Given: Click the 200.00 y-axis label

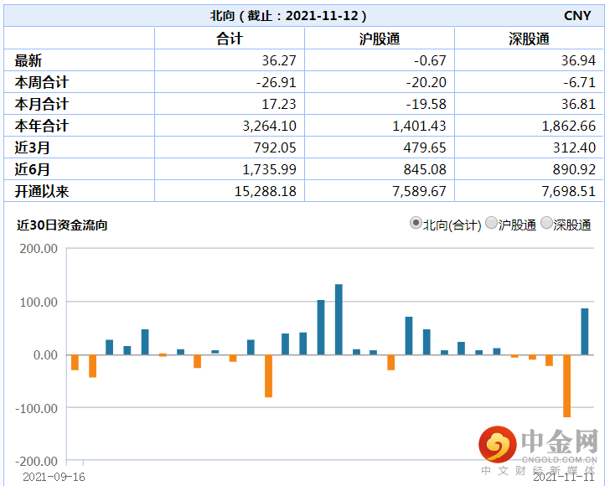Looking at the screenshot, I should coord(39,249).
